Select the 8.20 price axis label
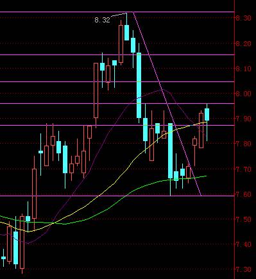The image size is (256, 279). (243, 44)
